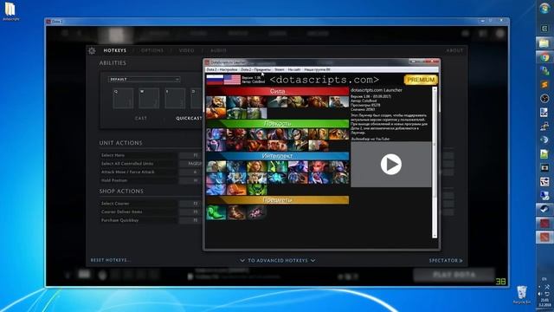554x312 pixels.
Task: Click the Select Courier hotkey field
Action: click(190, 204)
